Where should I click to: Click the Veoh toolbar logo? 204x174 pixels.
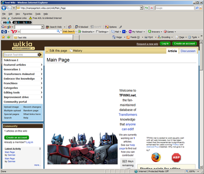click(7, 22)
